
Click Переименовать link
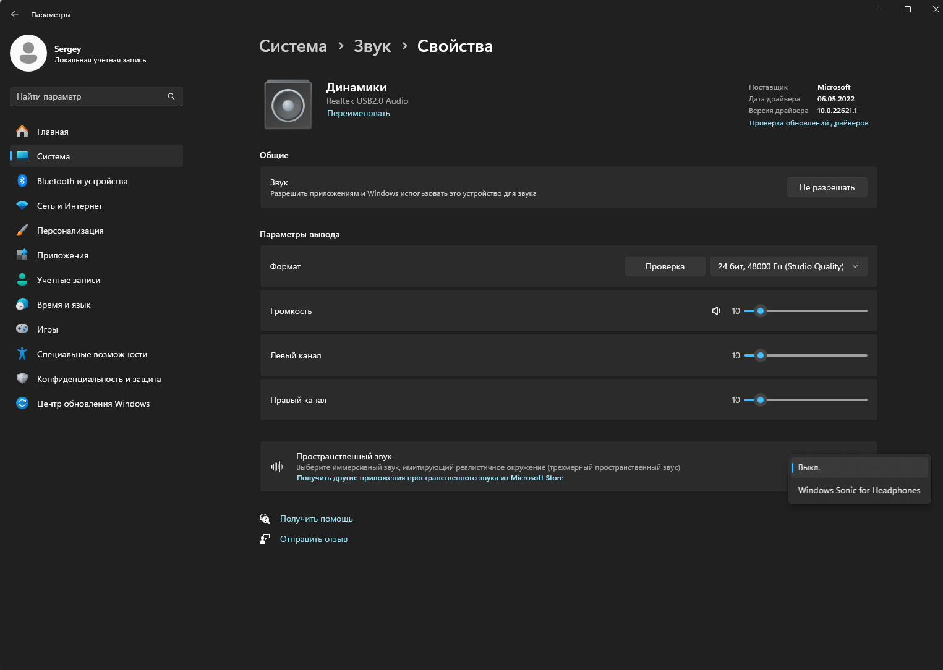(358, 113)
